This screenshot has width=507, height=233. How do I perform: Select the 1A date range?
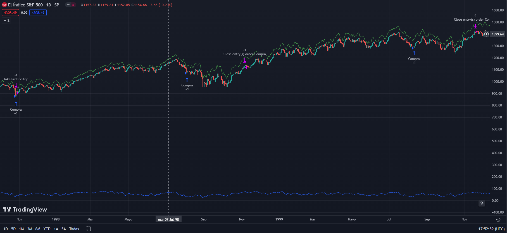click(x=56, y=229)
